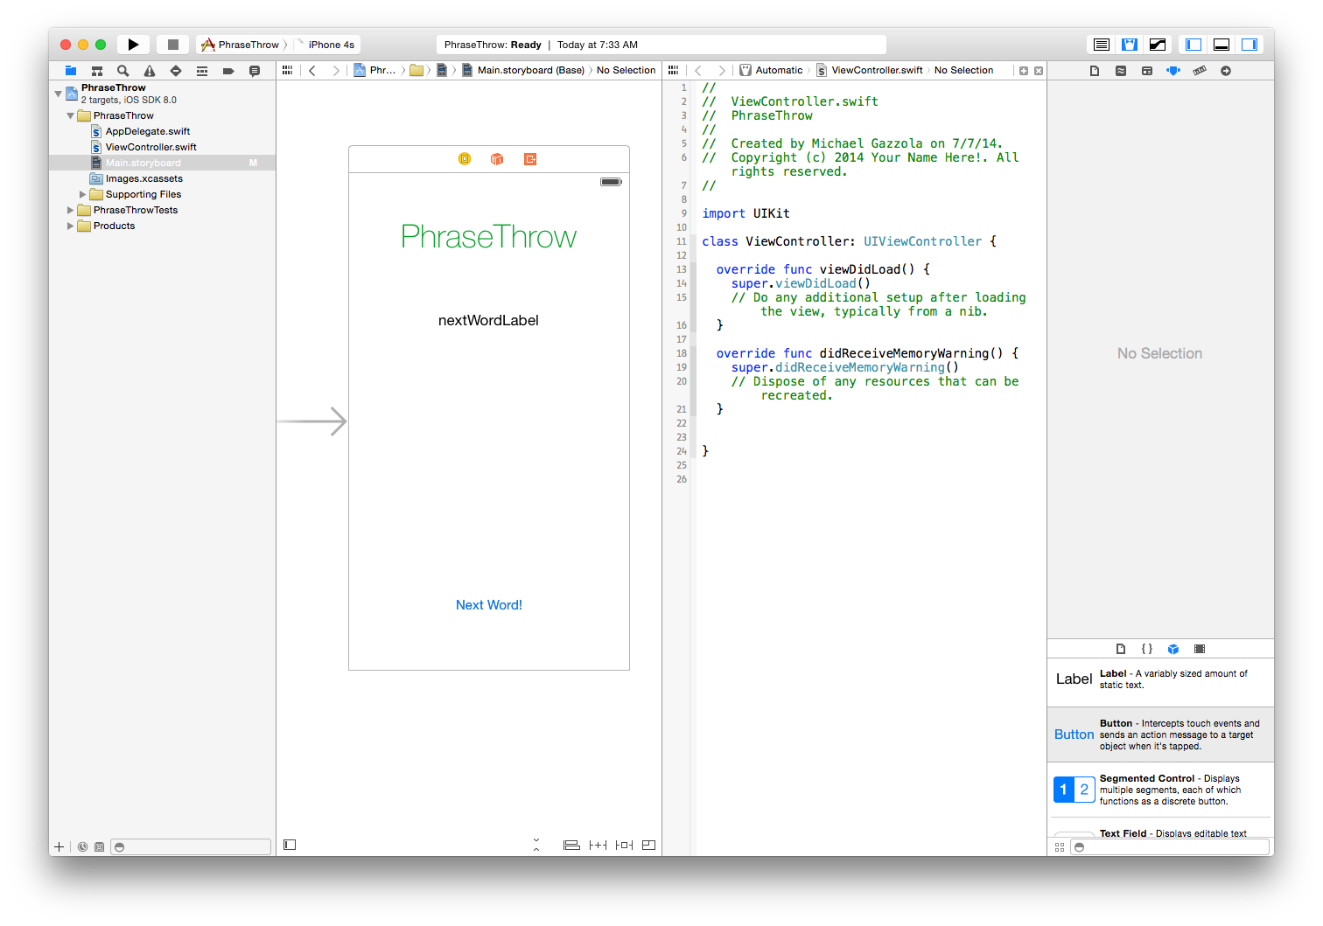The image size is (1323, 926).
Task: Click the navigator filter field
Action: tap(191, 846)
